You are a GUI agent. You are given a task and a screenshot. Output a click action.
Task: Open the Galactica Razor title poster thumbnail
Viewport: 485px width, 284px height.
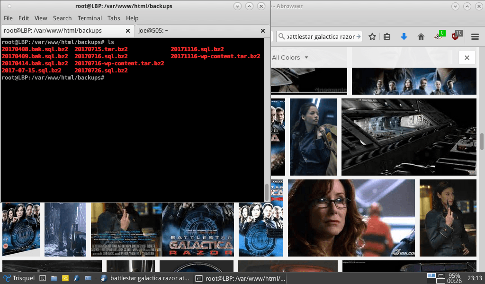[x=198, y=230]
